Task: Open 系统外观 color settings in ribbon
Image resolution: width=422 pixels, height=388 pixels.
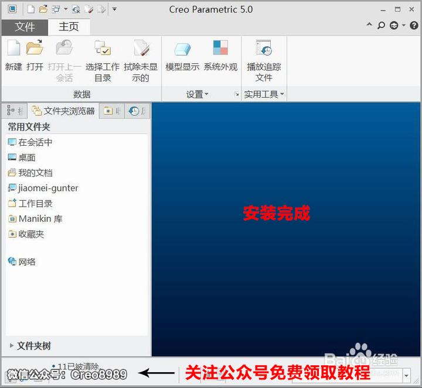Action: [220, 56]
